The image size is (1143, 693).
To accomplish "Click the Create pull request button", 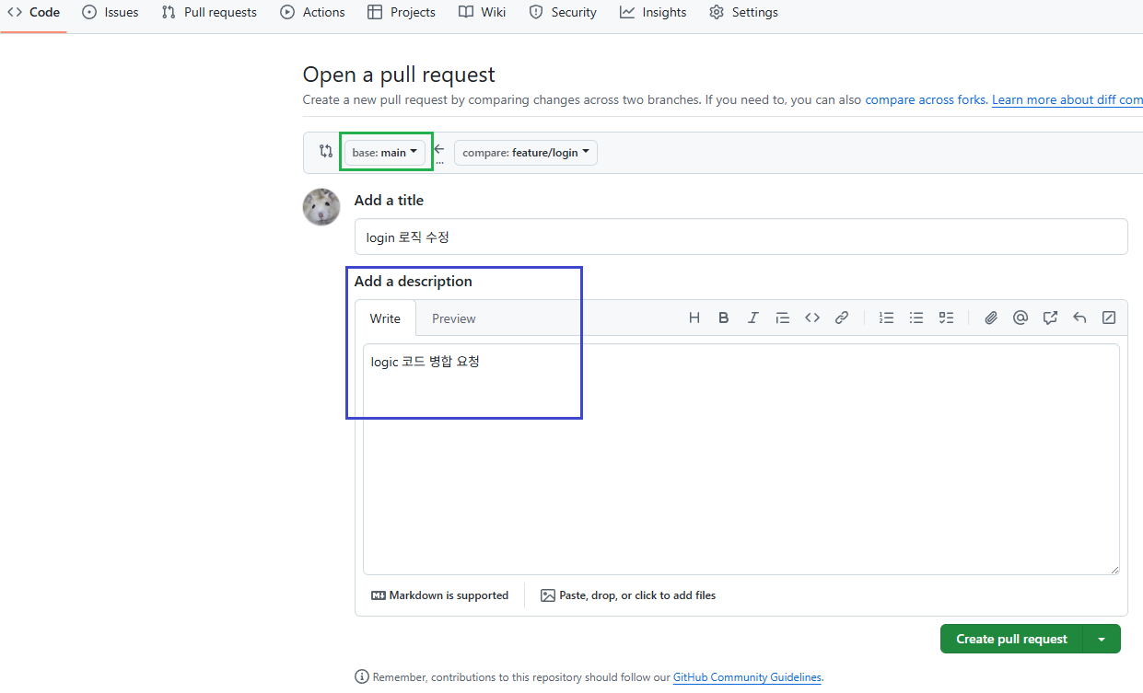I will (x=1011, y=638).
